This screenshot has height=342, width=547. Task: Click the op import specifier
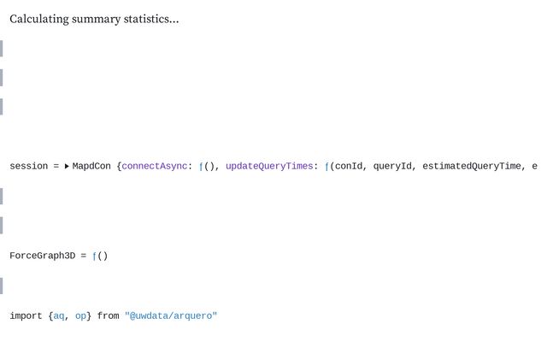click(x=80, y=316)
